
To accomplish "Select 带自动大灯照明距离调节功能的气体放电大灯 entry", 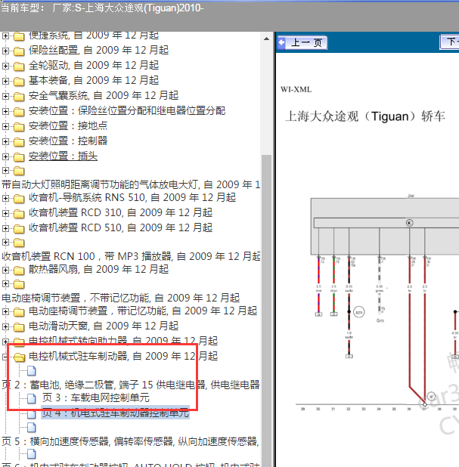I will (131, 184).
